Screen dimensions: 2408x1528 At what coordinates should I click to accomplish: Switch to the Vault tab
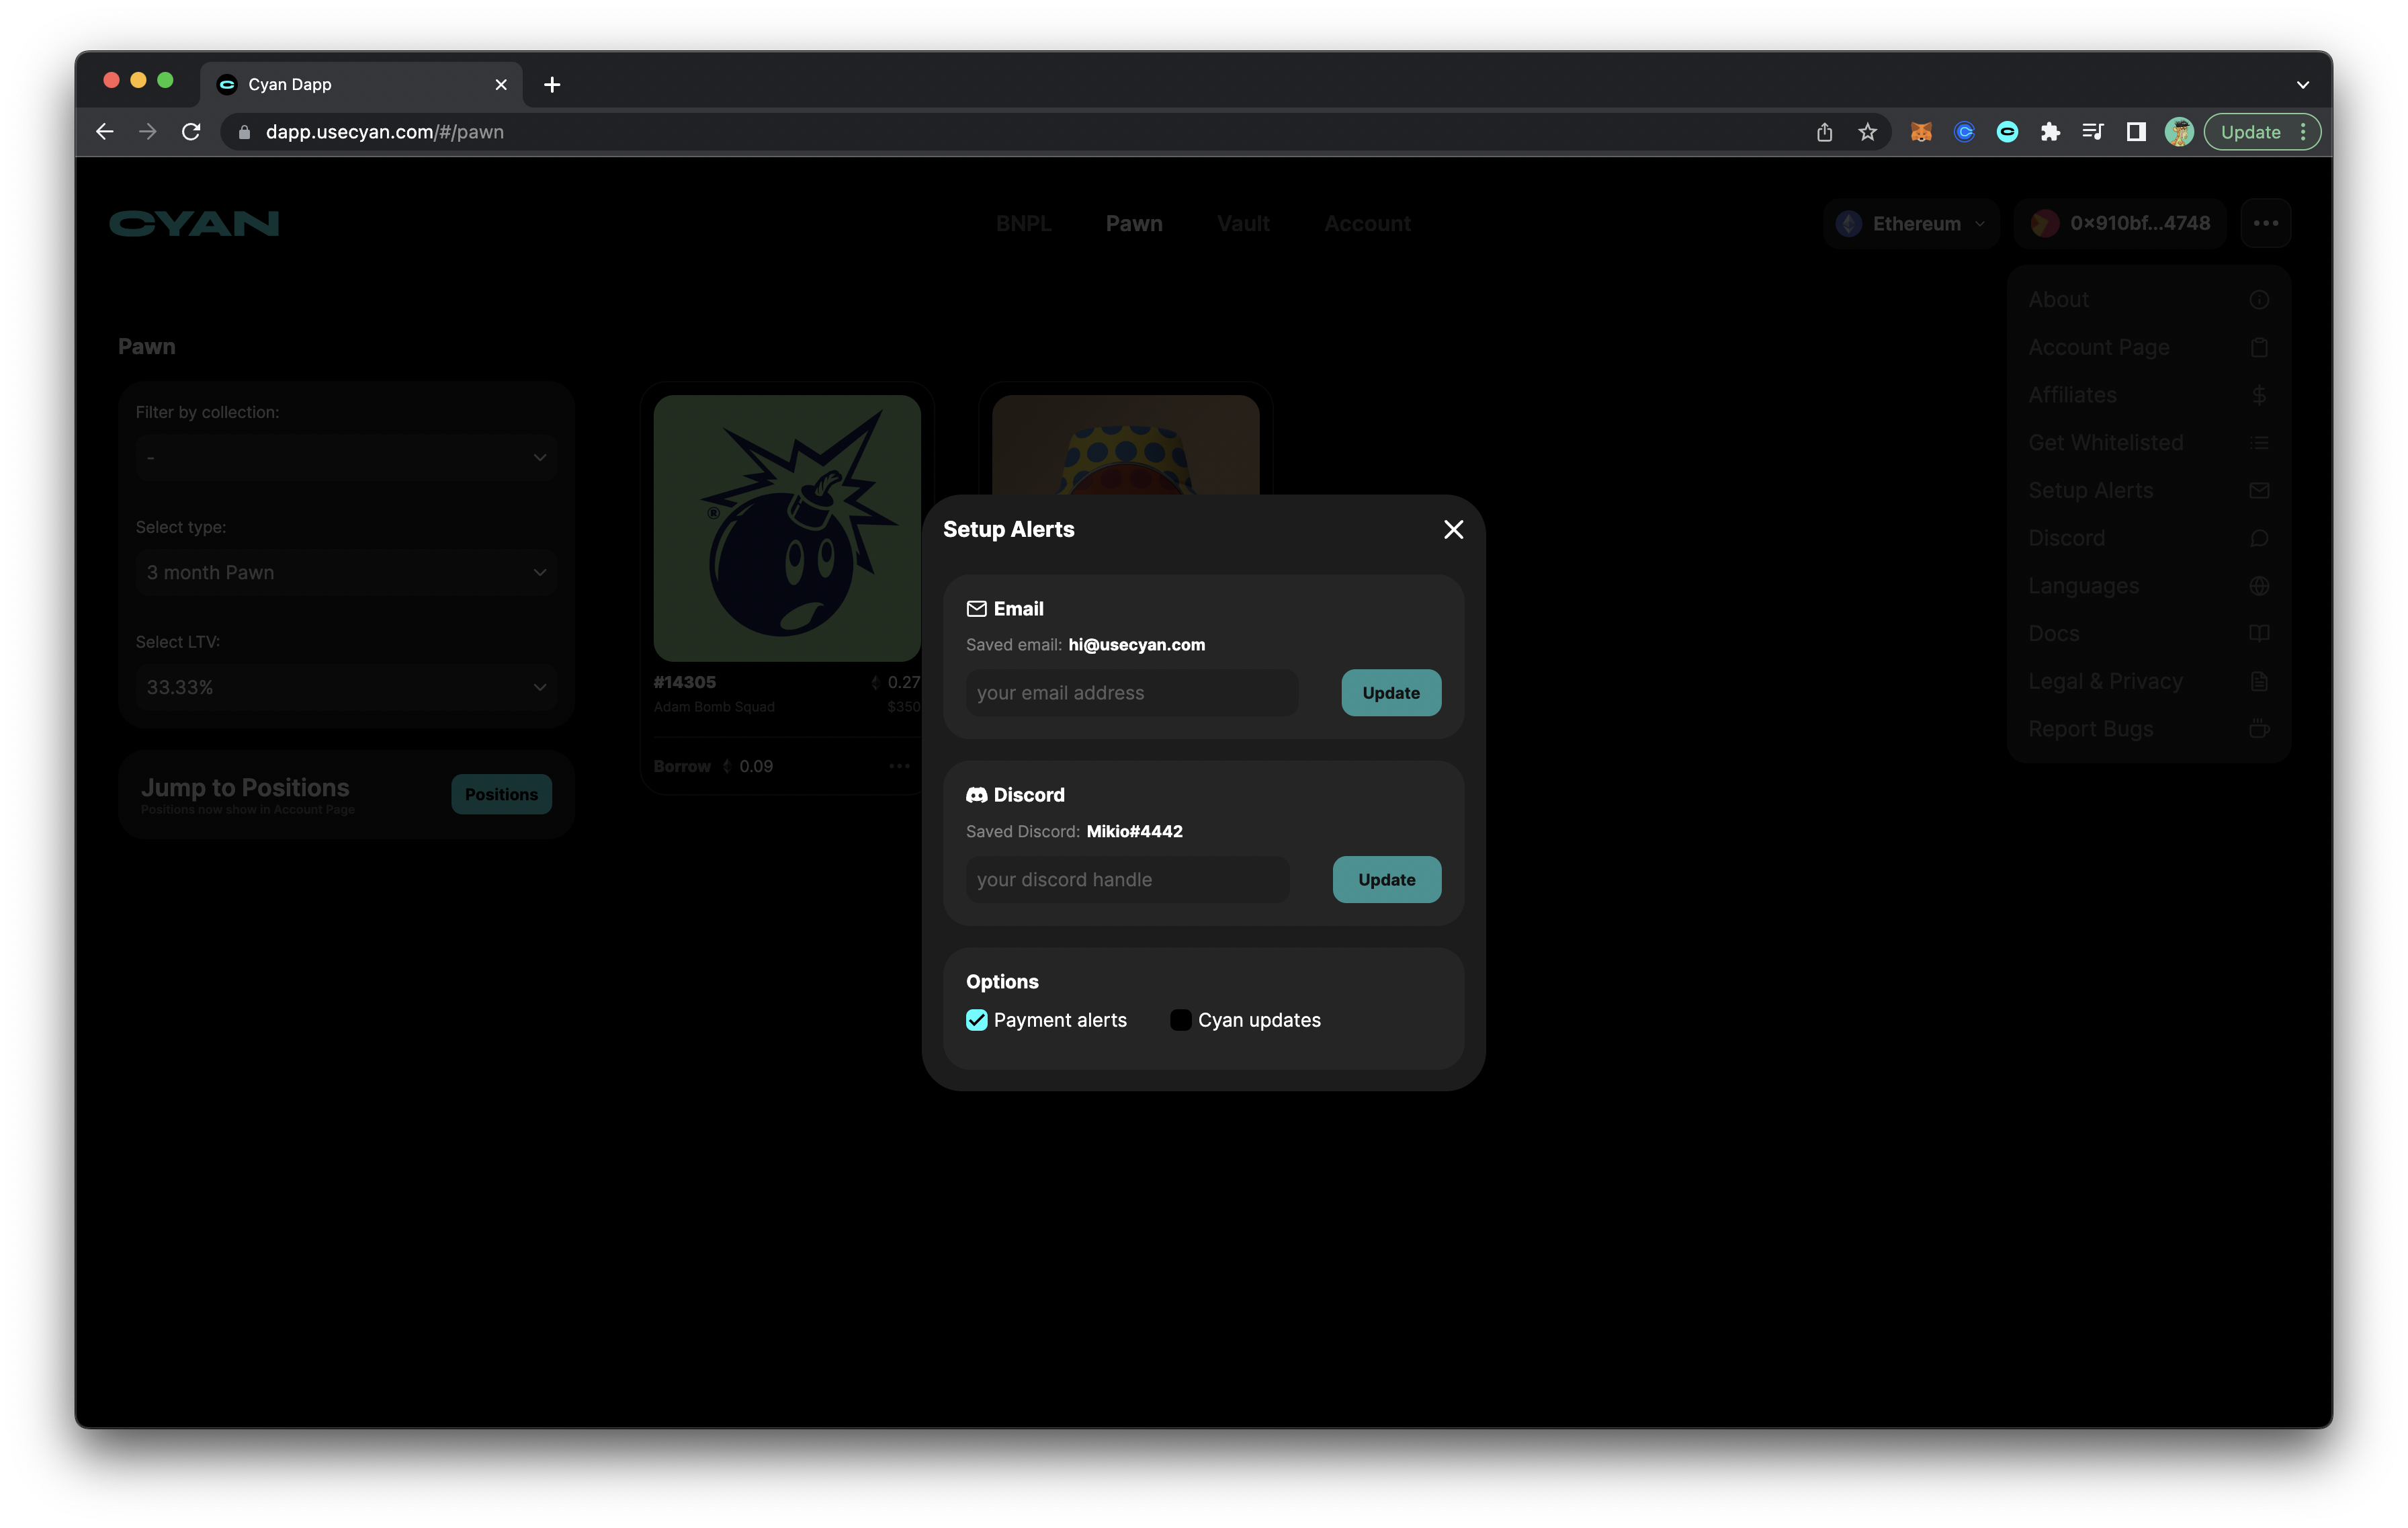(x=1243, y=223)
